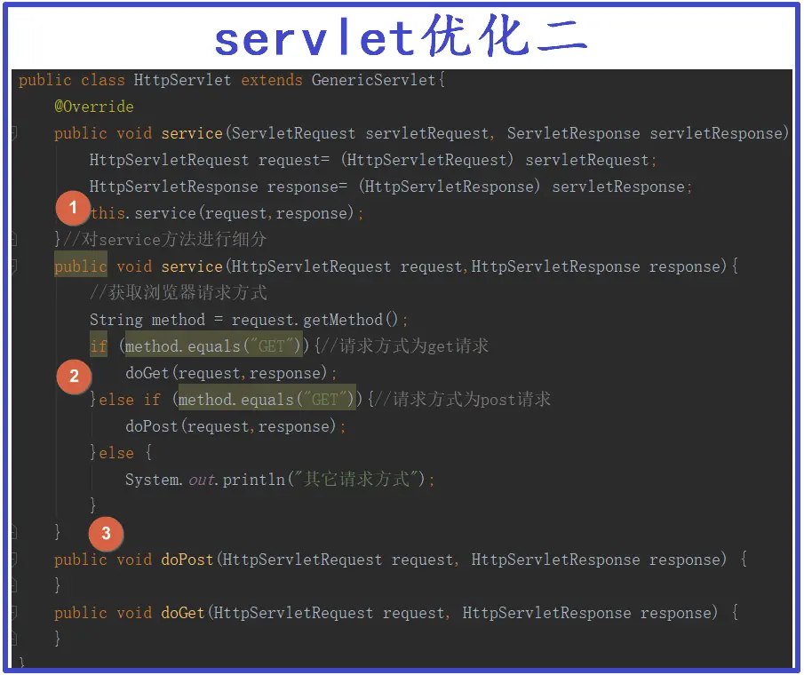Click doGet method name in its declaration
The image size is (804, 675).
coord(182,613)
